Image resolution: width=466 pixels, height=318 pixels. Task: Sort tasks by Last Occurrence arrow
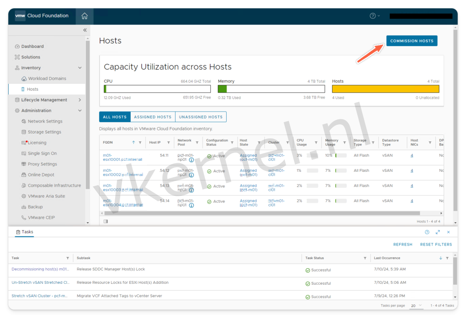click(x=441, y=258)
